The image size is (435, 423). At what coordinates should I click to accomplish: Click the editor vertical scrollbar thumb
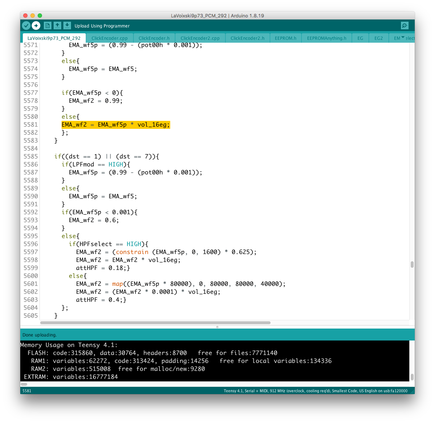point(412,265)
